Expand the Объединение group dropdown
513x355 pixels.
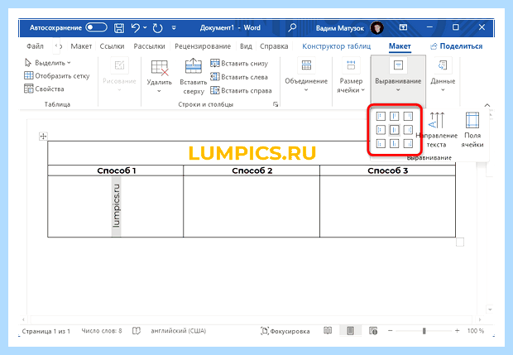(x=306, y=76)
